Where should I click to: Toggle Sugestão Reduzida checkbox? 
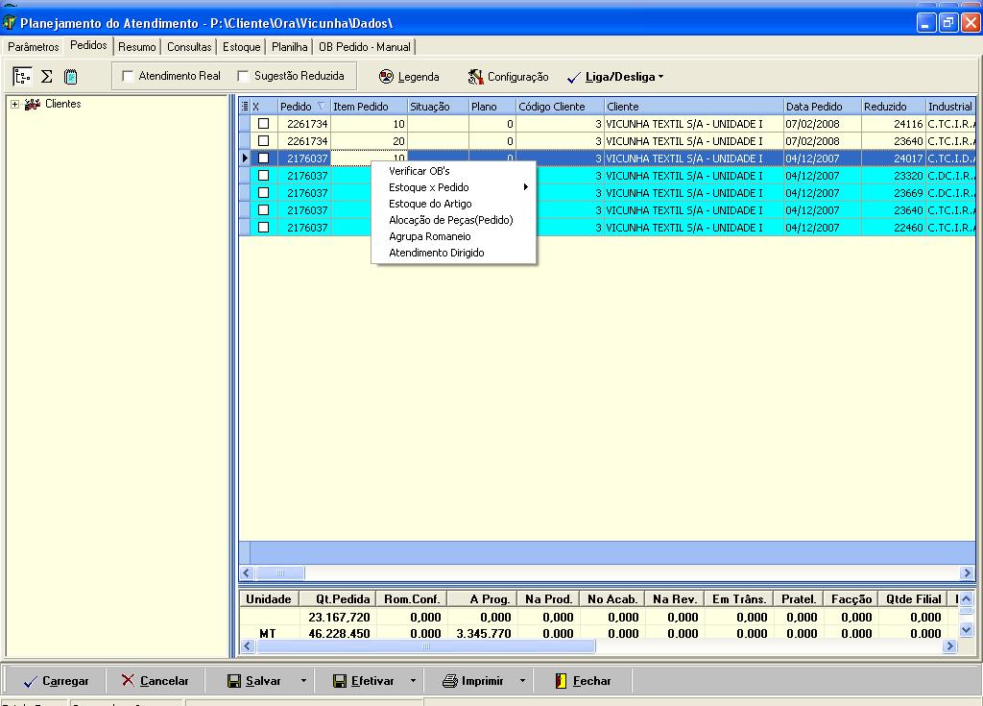243,76
